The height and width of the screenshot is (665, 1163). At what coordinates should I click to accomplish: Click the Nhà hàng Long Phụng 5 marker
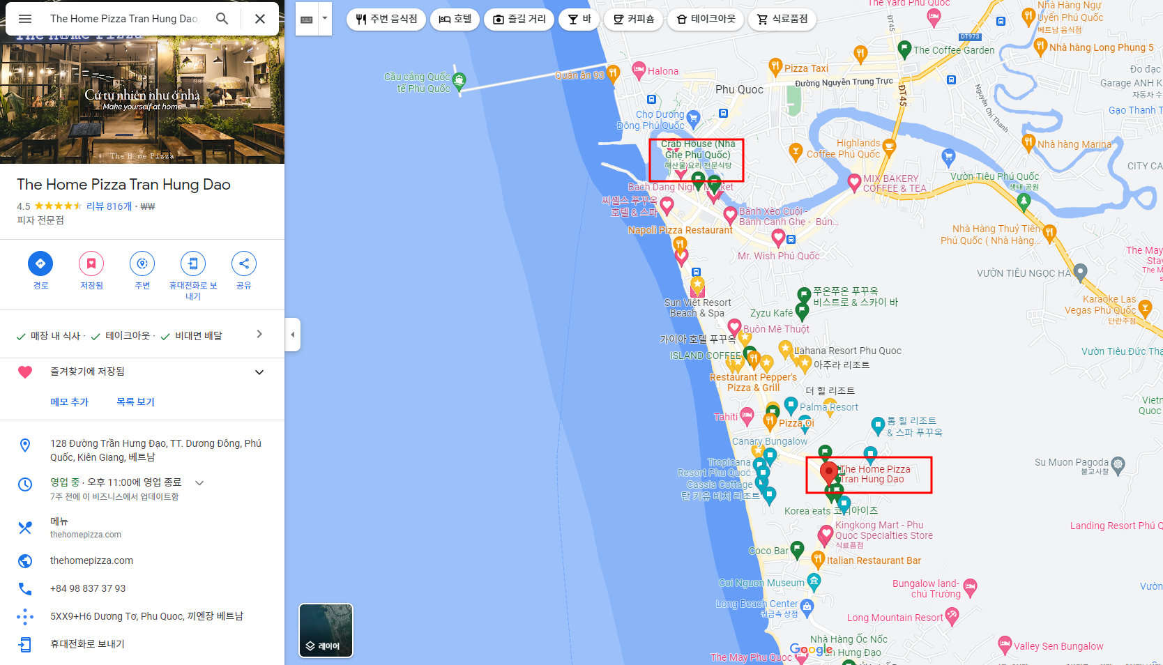pos(1040,46)
